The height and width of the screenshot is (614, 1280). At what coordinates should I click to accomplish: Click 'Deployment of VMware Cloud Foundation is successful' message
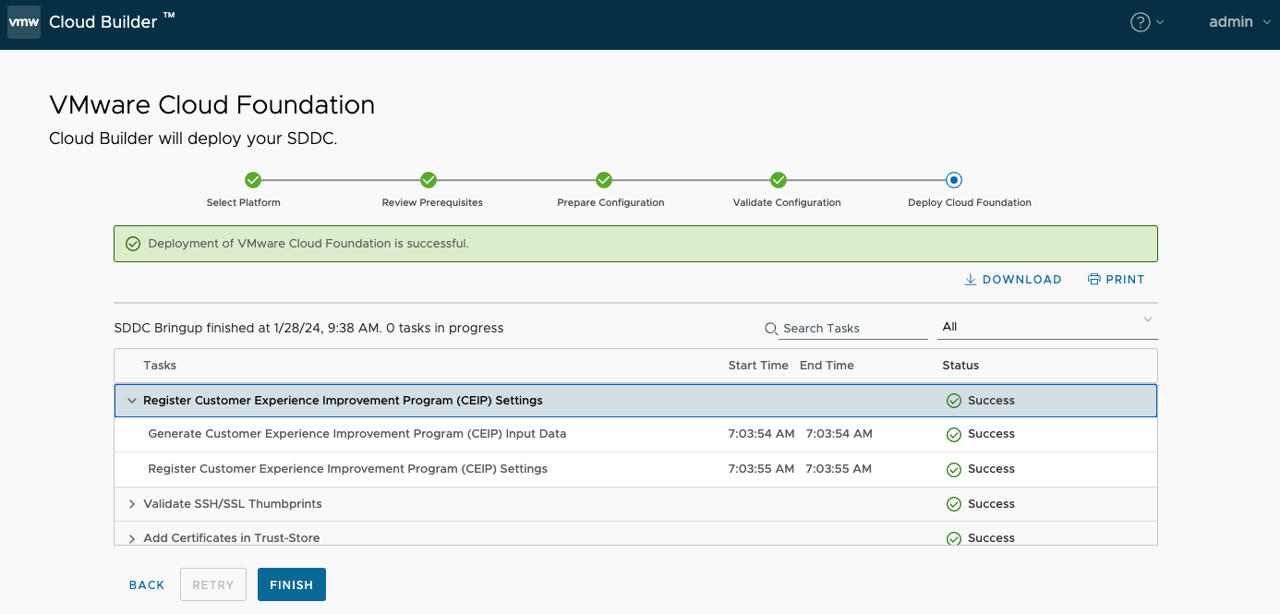coord(308,244)
